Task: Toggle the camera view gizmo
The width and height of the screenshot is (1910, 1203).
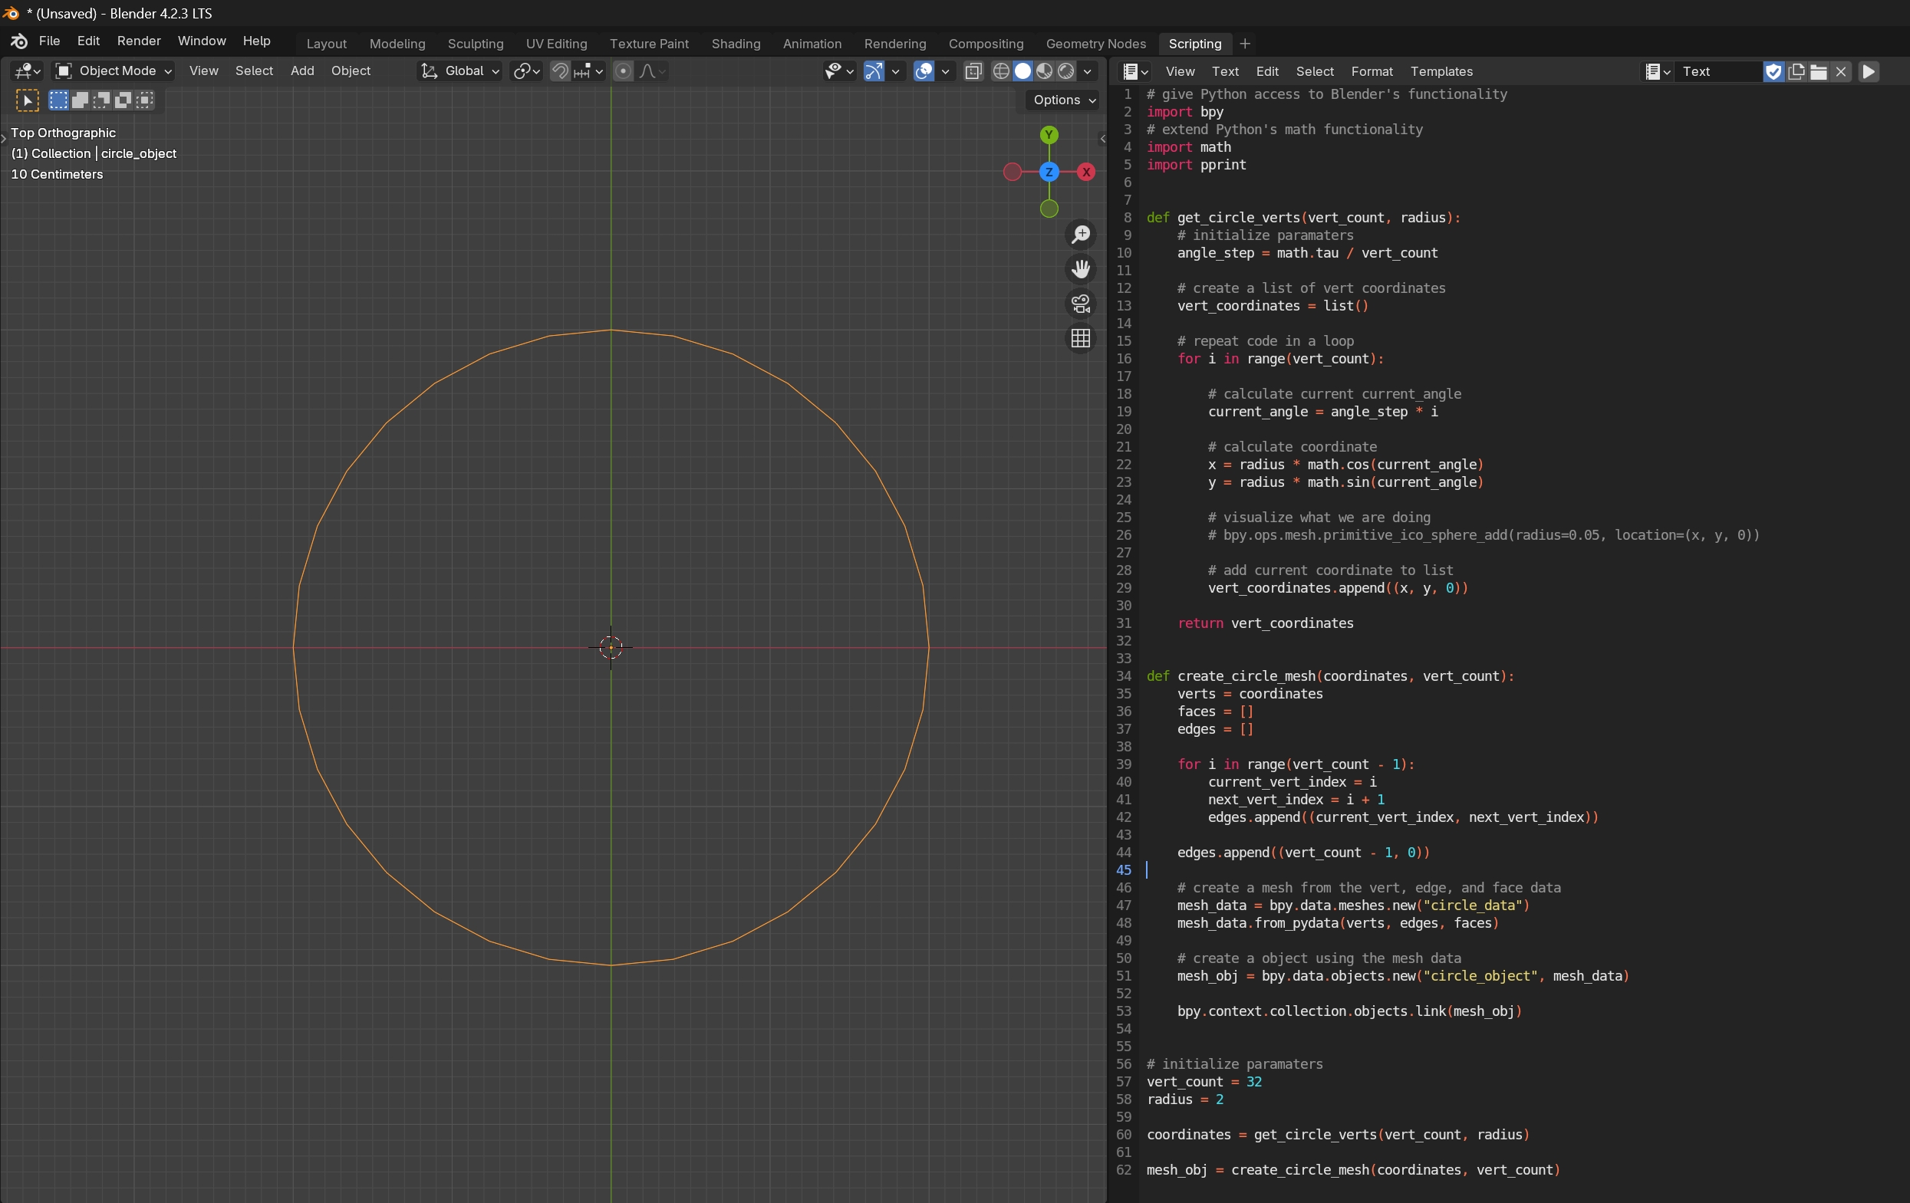Action: pyautogui.click(x=1080, y=304)
